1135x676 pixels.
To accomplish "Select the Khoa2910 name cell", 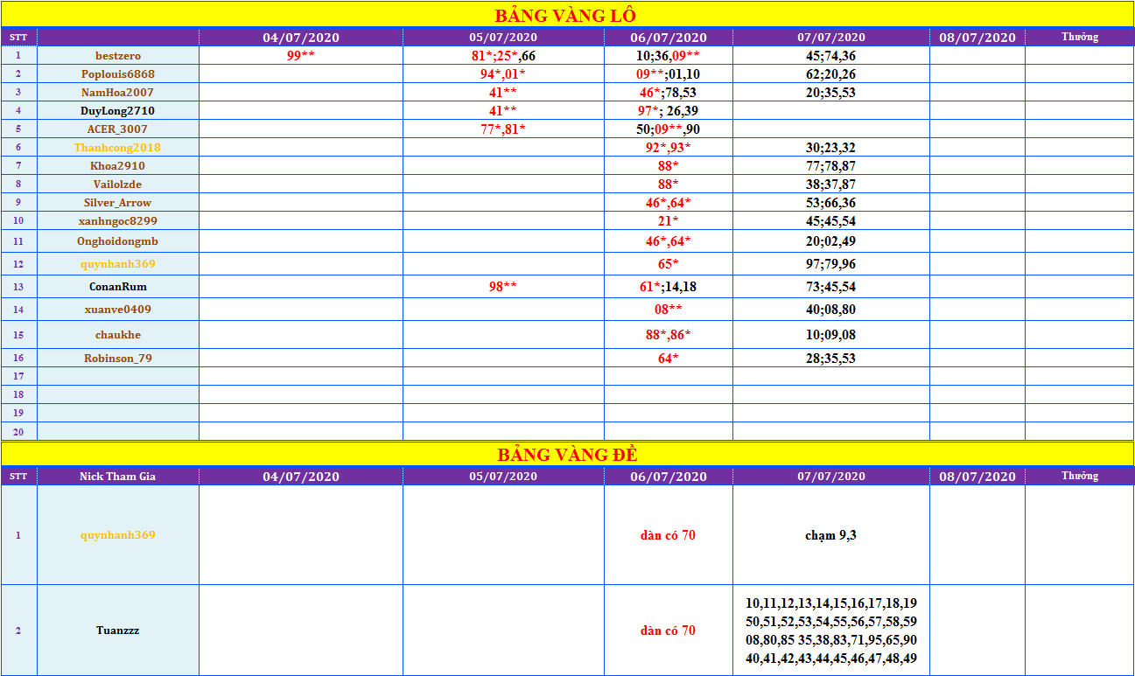I will click(118, 166).
